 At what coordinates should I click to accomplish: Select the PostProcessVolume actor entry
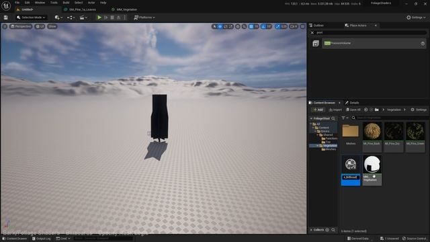(374, 43)
